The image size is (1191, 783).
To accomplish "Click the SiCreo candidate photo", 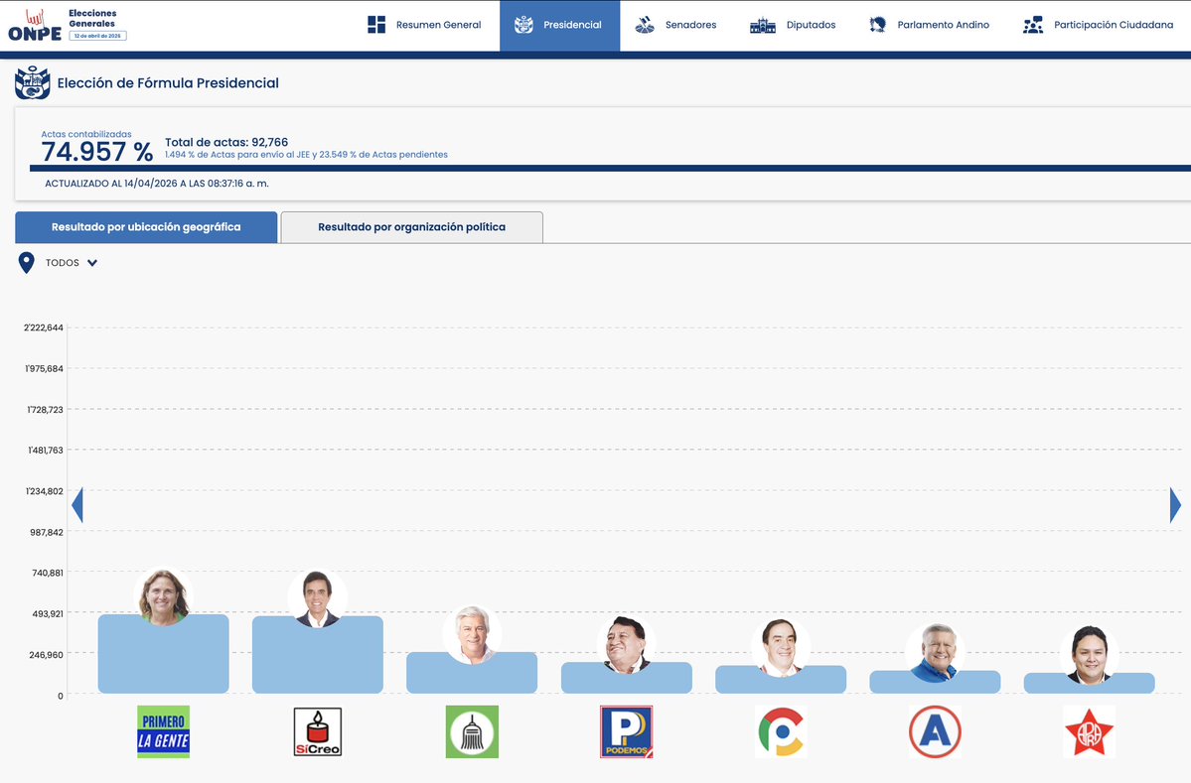I will click(318, 597).
